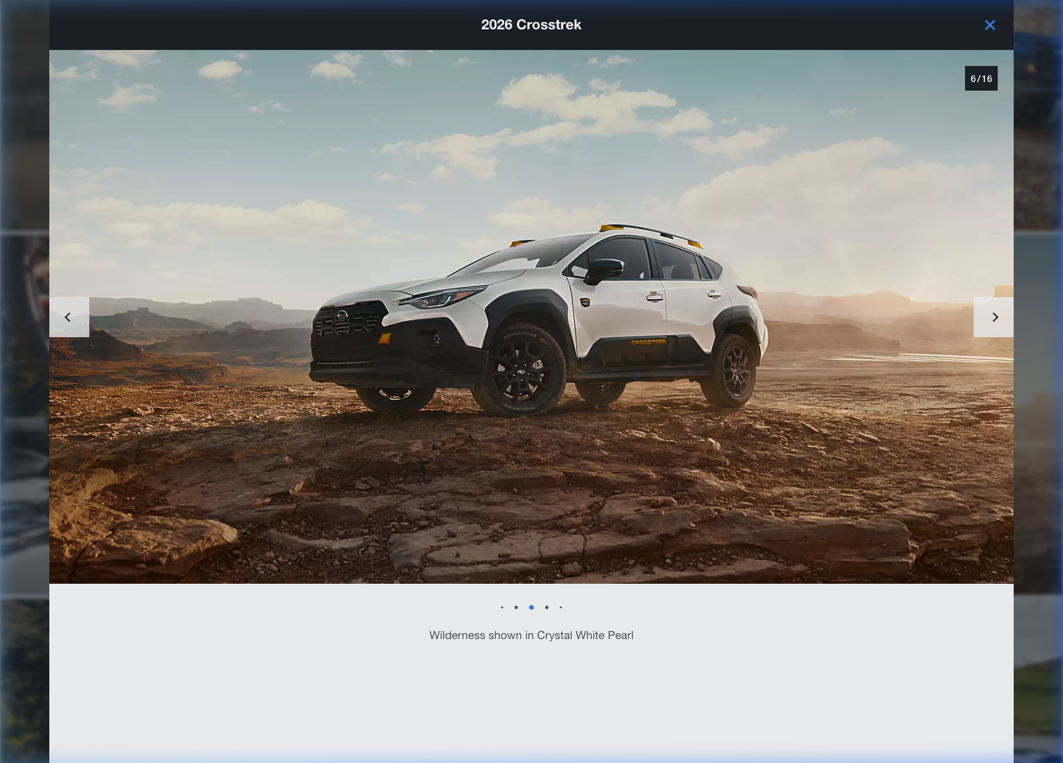
Task: Go to the previous gallery photo
Action: (x=69, y=317)
